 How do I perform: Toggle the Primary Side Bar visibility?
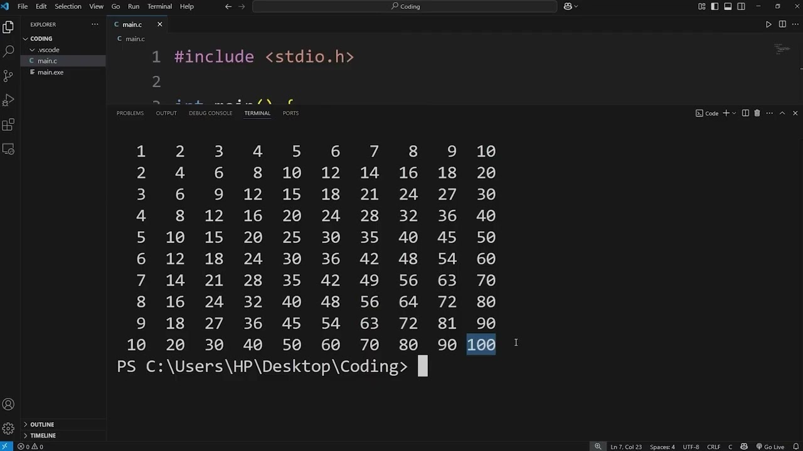click(x=715, y=6)
